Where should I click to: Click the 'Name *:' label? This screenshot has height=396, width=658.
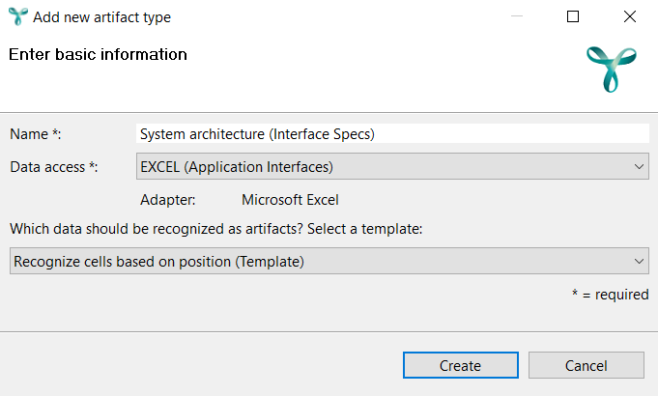click(x=36, y=134)
